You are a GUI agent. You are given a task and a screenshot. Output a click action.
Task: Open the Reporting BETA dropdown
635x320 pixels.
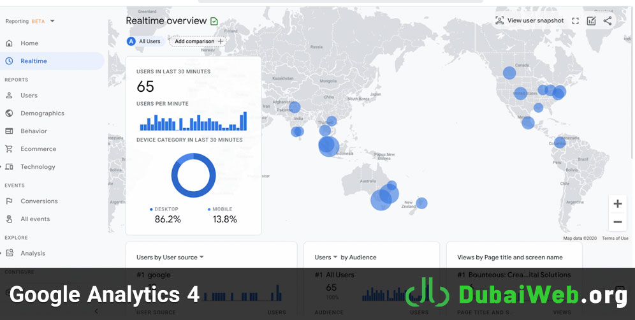(30, 22)
